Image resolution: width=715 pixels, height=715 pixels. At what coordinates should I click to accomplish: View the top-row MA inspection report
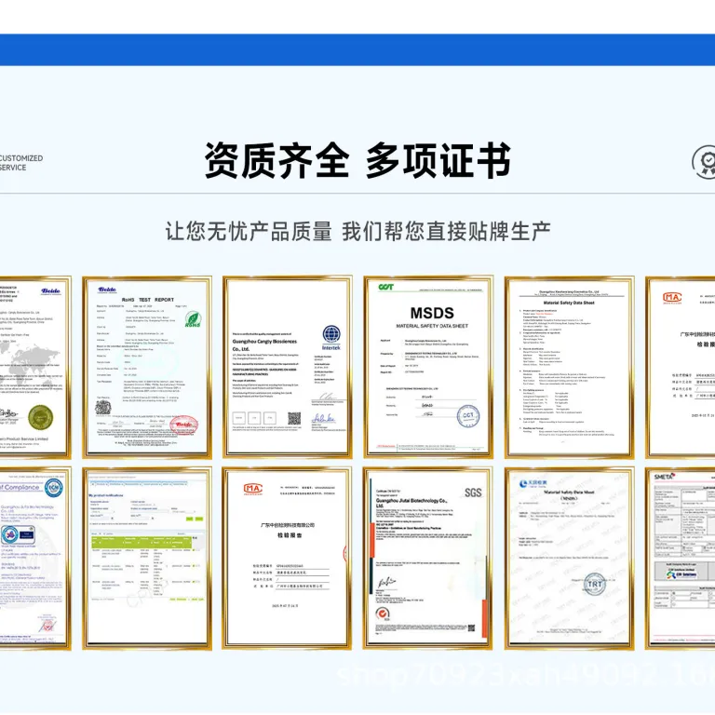[680, 367]
